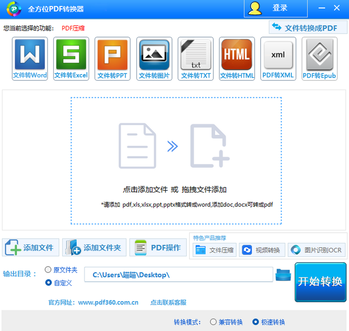
Task: Open the 登录 login panel
Action: tap(275, 8)
